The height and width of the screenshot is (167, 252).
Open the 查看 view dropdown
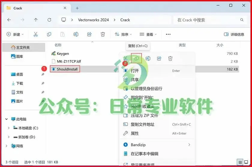pos(148,34)
